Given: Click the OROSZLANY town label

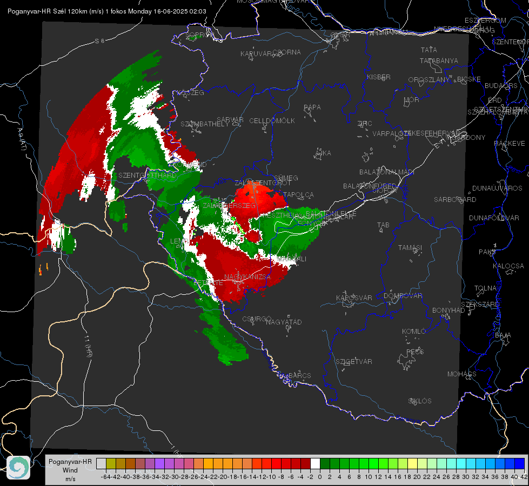Looking at the screenshot, I should (x=429, y=80).
